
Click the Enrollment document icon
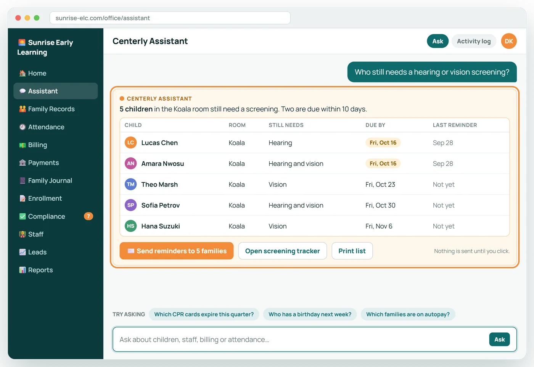pyautogui.click(x=23, y=198)
